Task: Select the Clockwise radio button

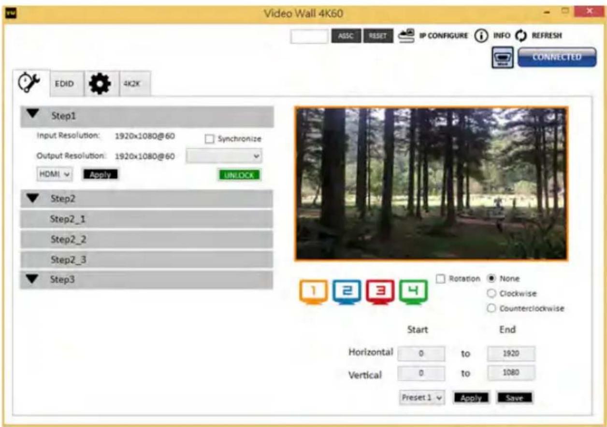Action: coord(491,294)
